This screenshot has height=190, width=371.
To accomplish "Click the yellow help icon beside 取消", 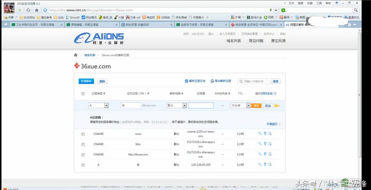I will 276,106.
